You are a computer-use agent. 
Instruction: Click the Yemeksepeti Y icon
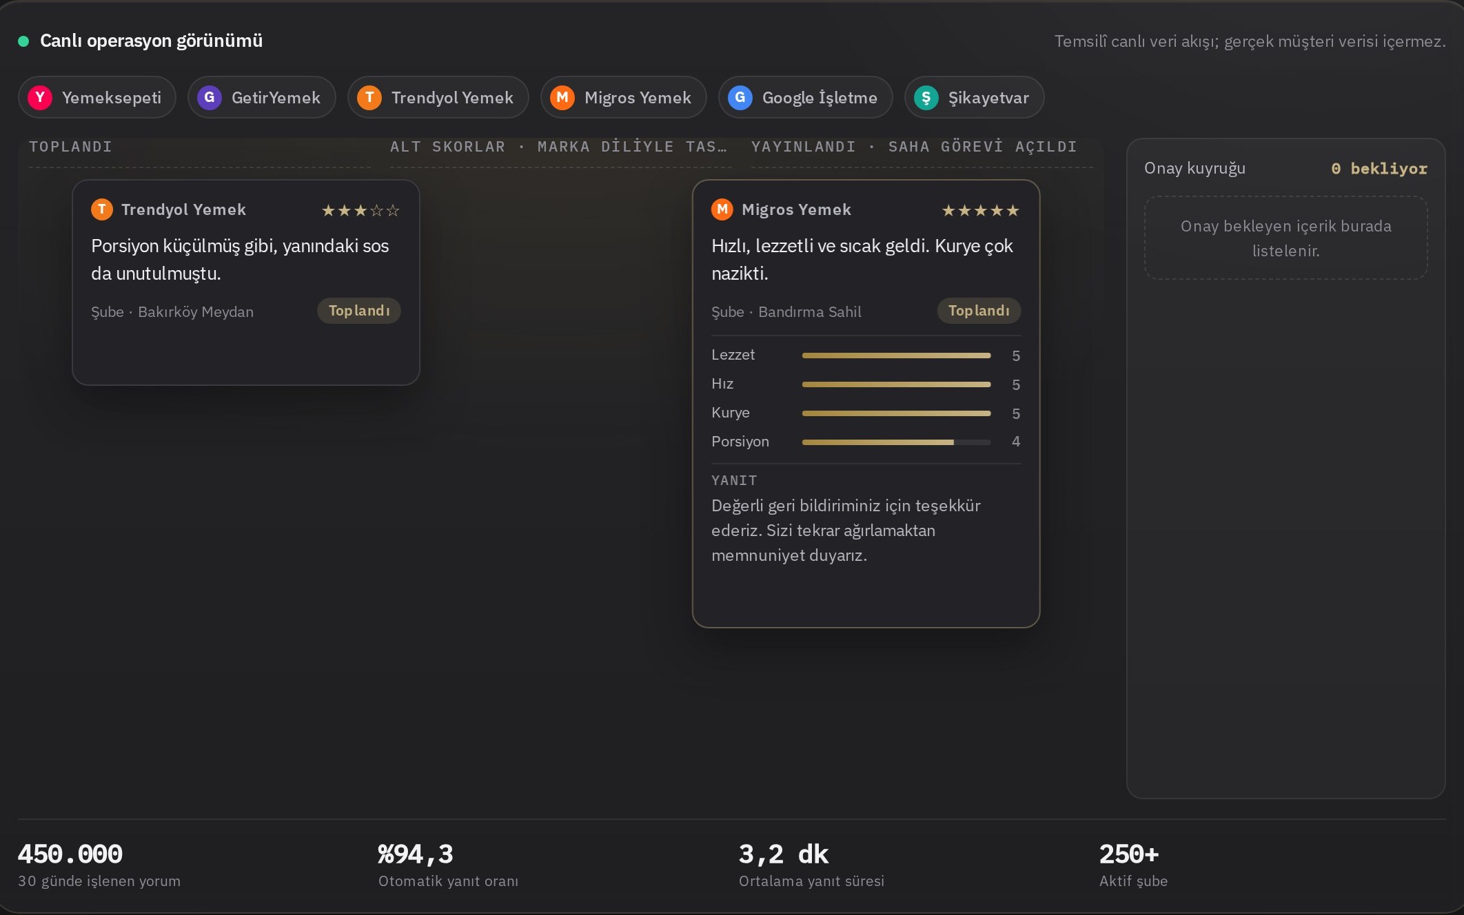click(40, 97)
